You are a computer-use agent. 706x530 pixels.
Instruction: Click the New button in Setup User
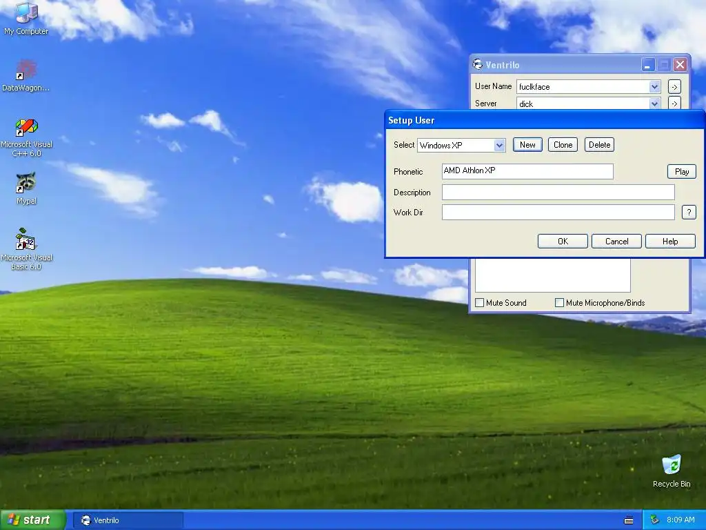pyautogui.click(x=527, y=145)
